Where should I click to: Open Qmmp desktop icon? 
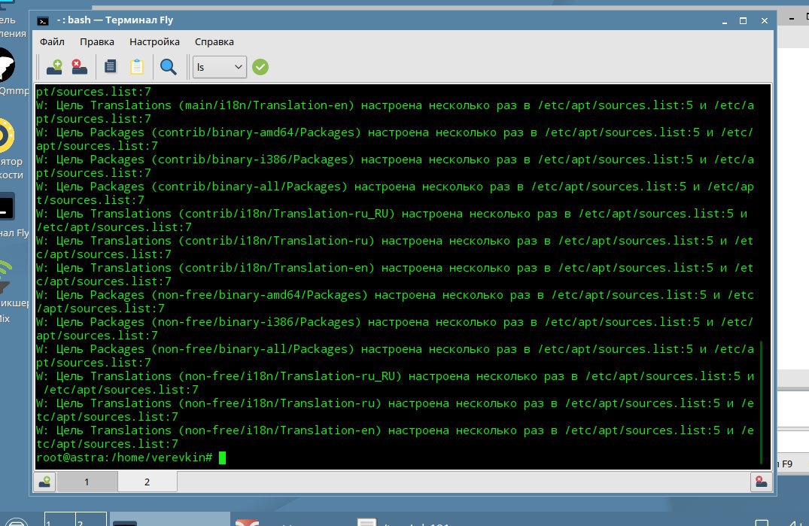click(x=11, y=72)
